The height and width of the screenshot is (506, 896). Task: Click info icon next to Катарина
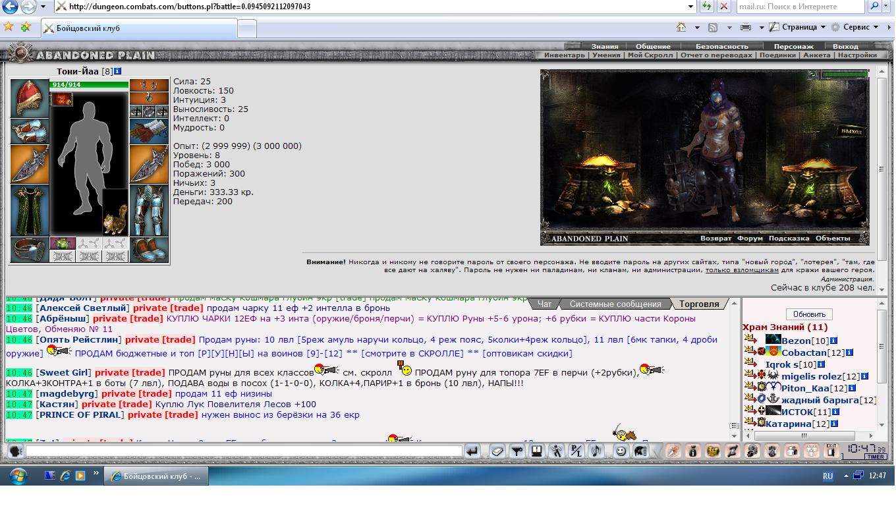pyautogui.click(x=833, y=424)
